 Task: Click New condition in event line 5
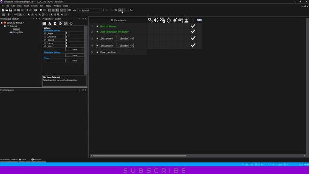coord(108,52)
